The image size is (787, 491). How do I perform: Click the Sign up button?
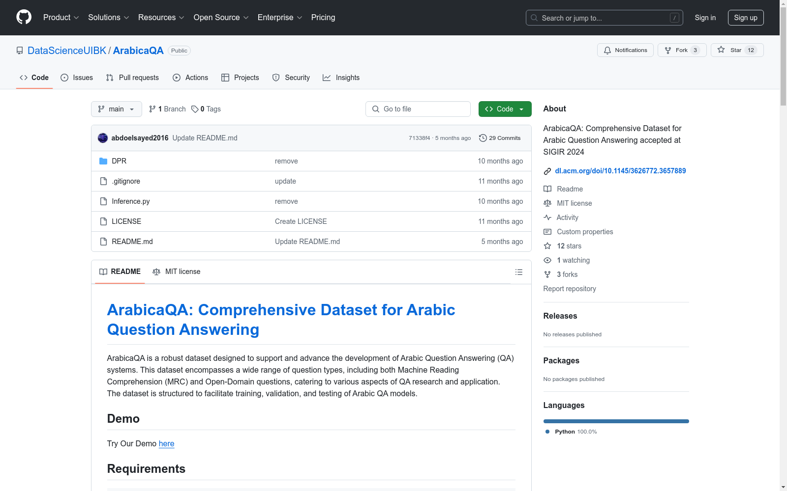coord(746,18)
